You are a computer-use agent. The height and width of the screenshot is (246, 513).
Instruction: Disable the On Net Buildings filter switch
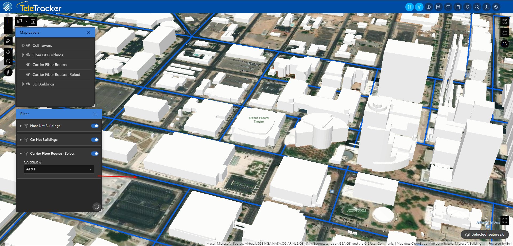coord(95,140)
